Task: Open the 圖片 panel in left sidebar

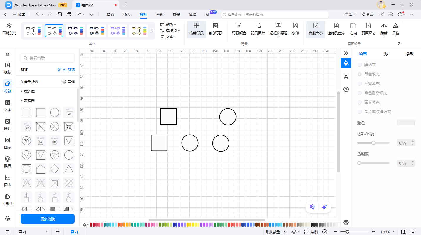Action: pyautogui.click(x=8, y=124)
